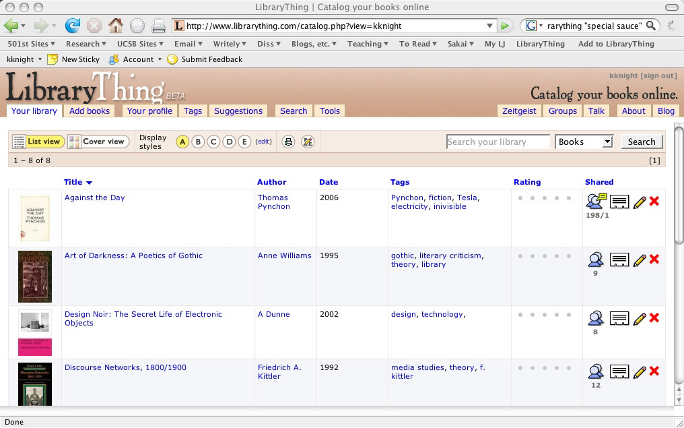Delete Discourse Networks with the red X

coord(654,371)
